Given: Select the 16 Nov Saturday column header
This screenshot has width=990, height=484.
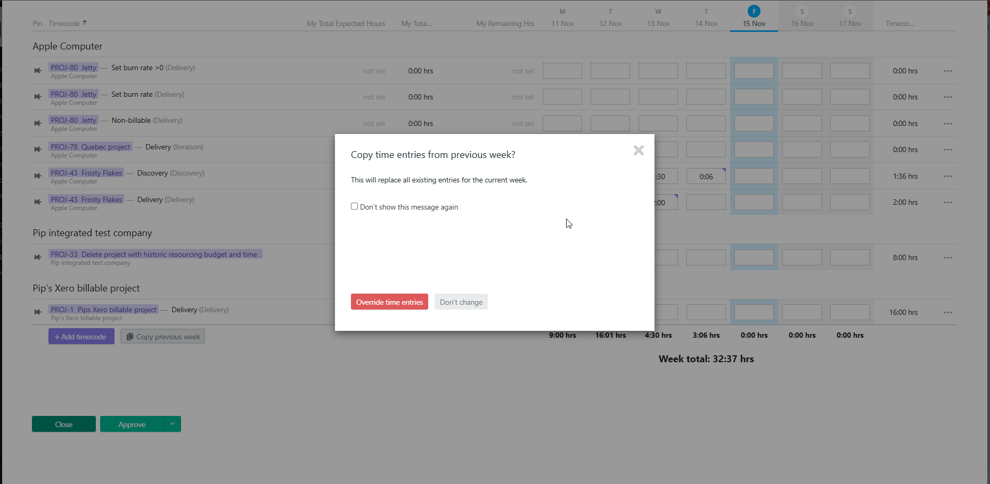Looking at the screenshot, I should point(801,18).
